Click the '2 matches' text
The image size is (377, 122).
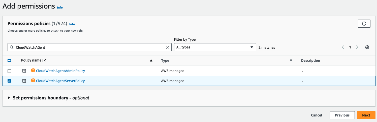coord(267,47)
